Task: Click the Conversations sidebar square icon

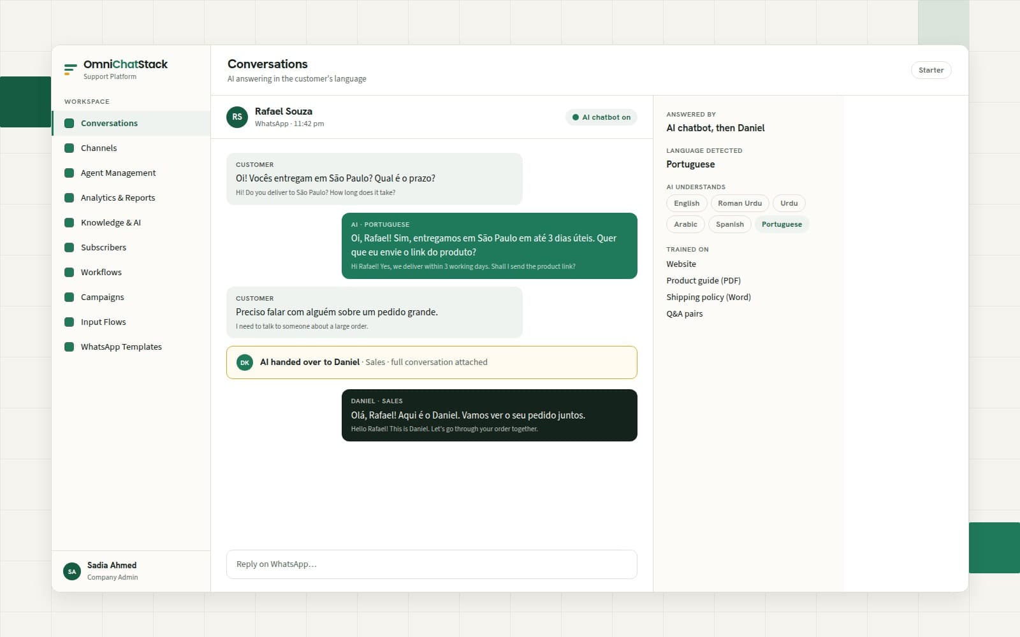Action: [x=69, y=123]
